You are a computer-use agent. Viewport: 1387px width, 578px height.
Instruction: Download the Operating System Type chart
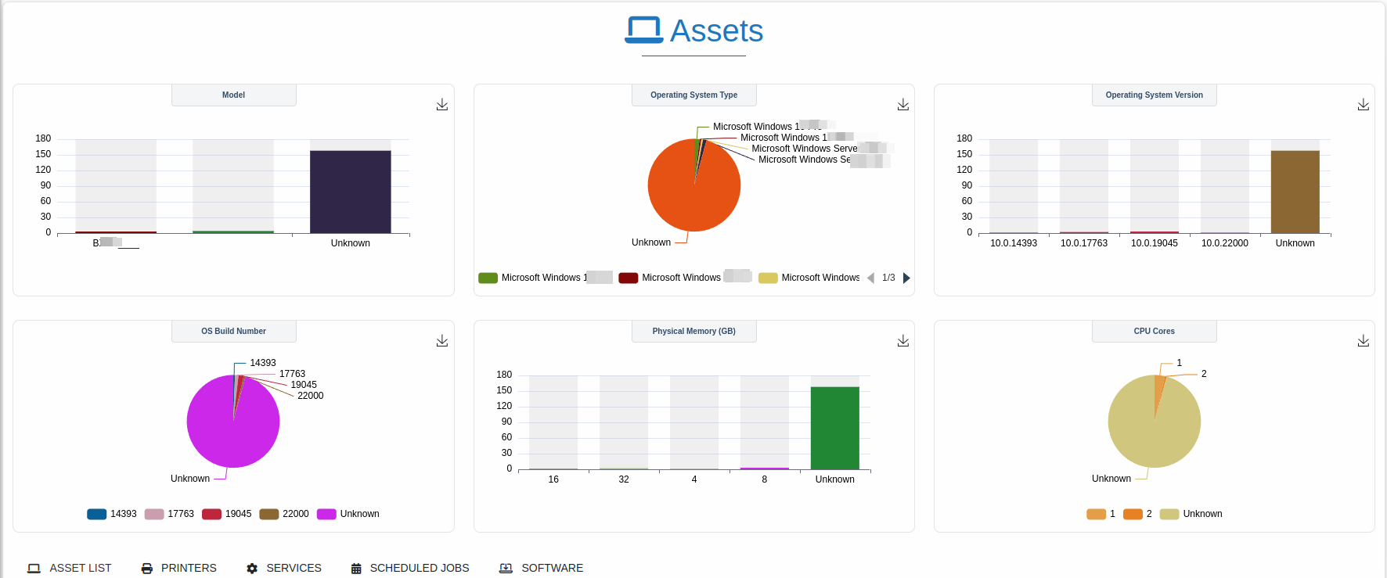coord(902,105)
